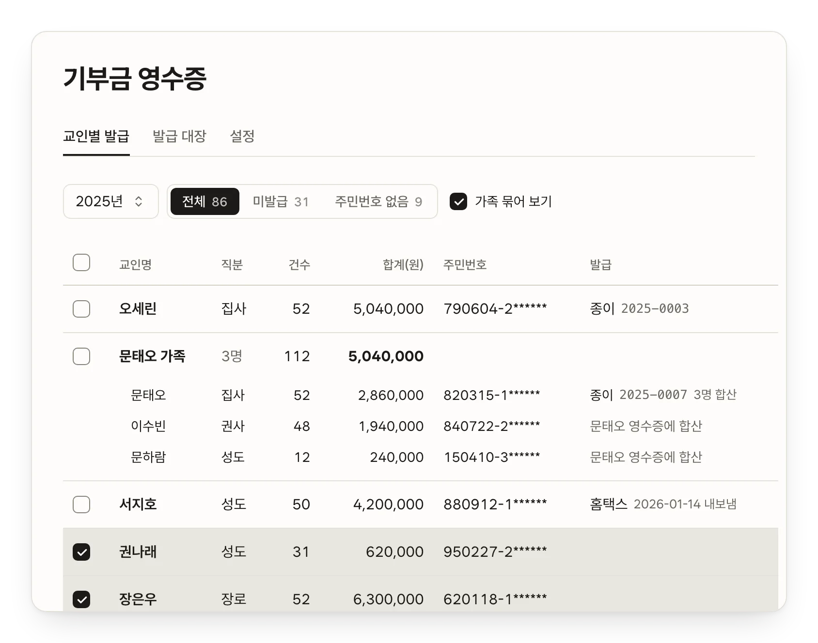Check the 서지호 row checkbox
Image resolution: width=818 pixels, height=643 pixels.
81,505
